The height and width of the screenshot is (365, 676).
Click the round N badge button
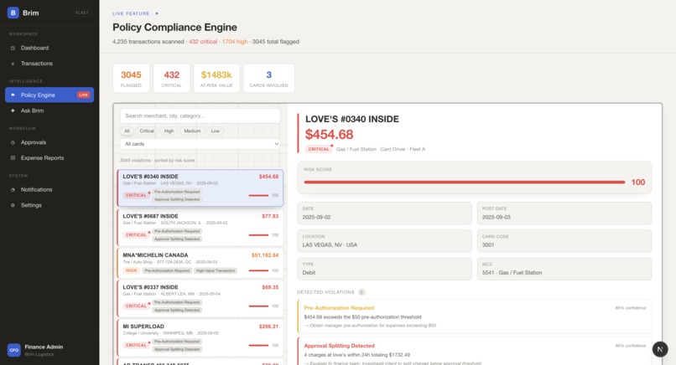click(x=660, y=349)
